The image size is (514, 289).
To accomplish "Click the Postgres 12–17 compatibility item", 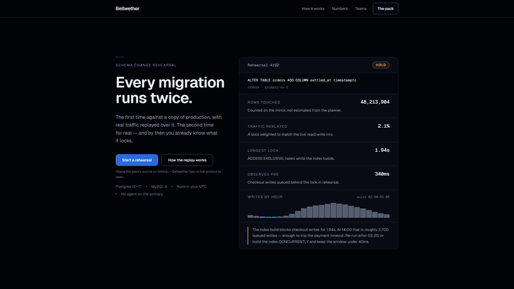I will pyautogui.click(x=128, y=186).
